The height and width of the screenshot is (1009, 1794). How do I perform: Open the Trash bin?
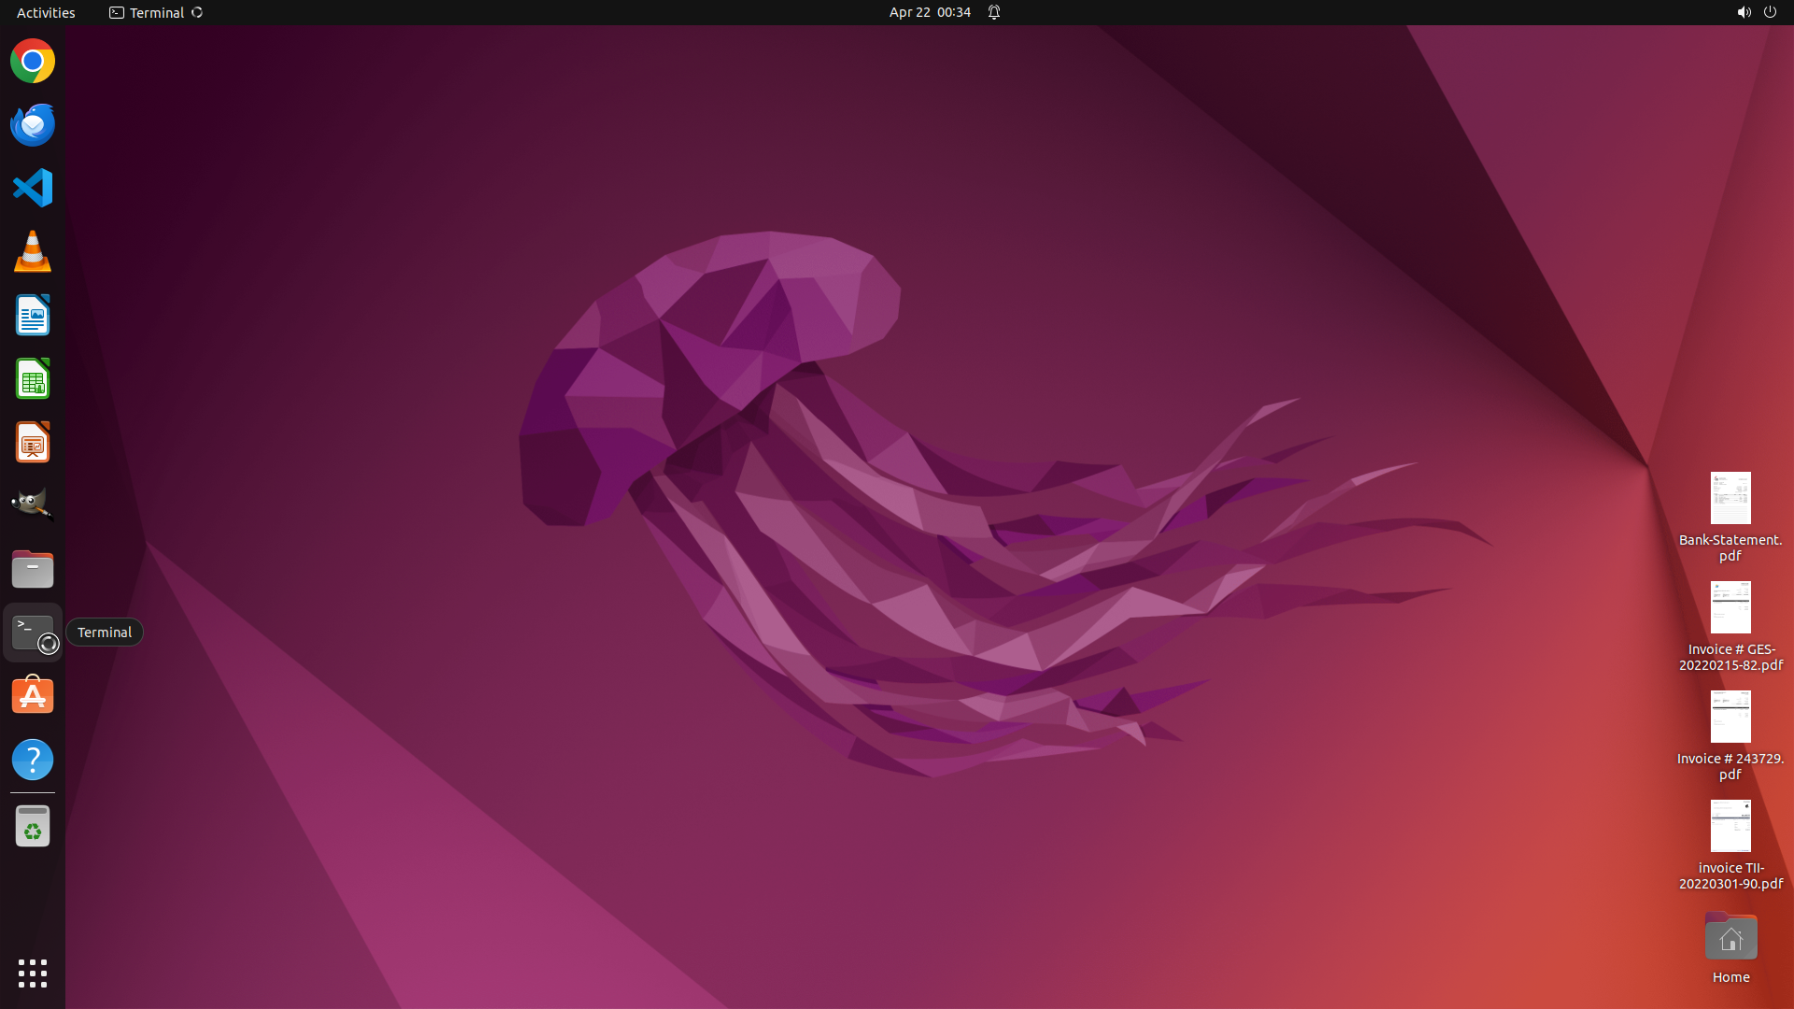tap(33, 827)
